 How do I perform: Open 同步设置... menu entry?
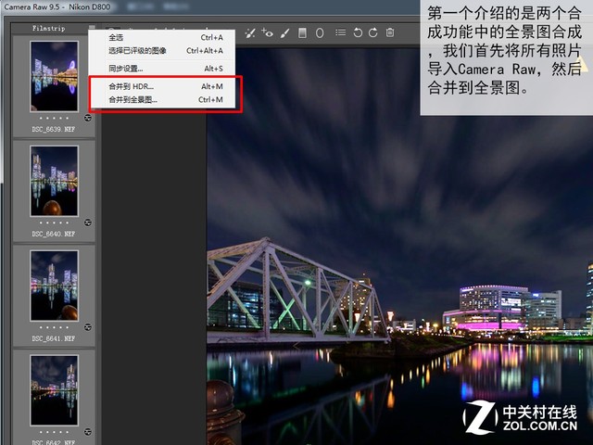[162, 69]
